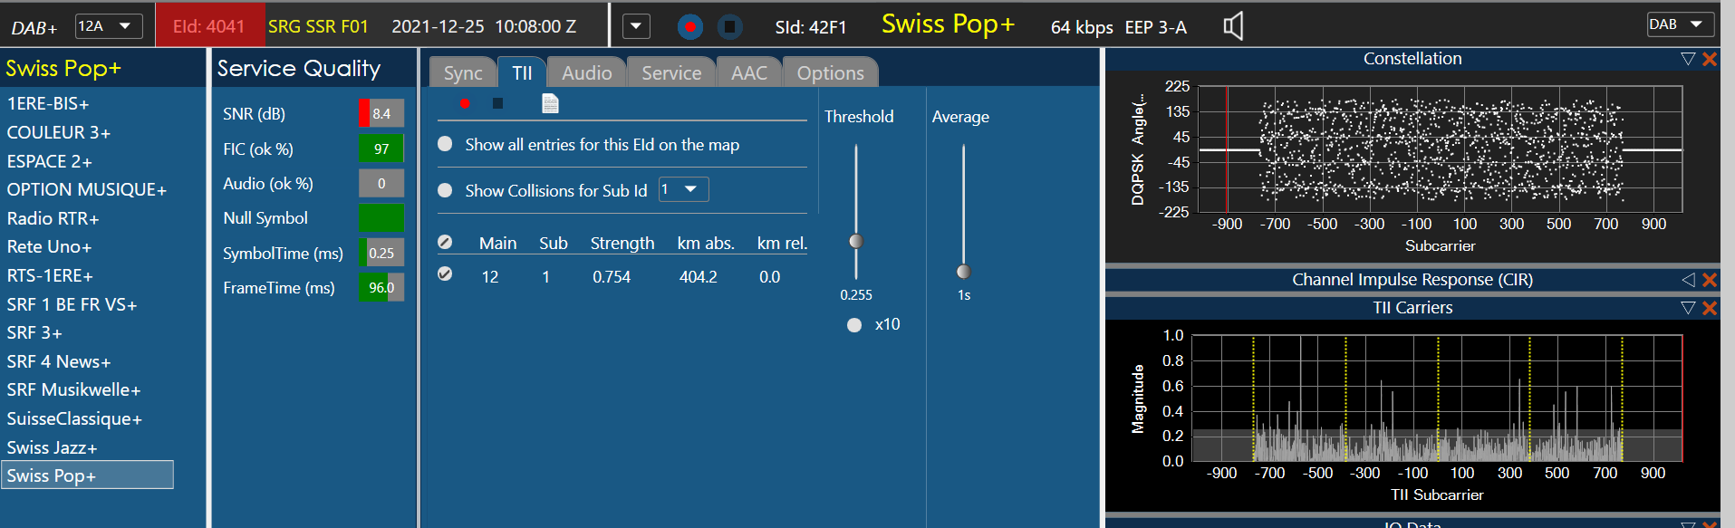Click the FrameTime value 96.0
Screen dimensions: 1735x528
coord(381,287)
